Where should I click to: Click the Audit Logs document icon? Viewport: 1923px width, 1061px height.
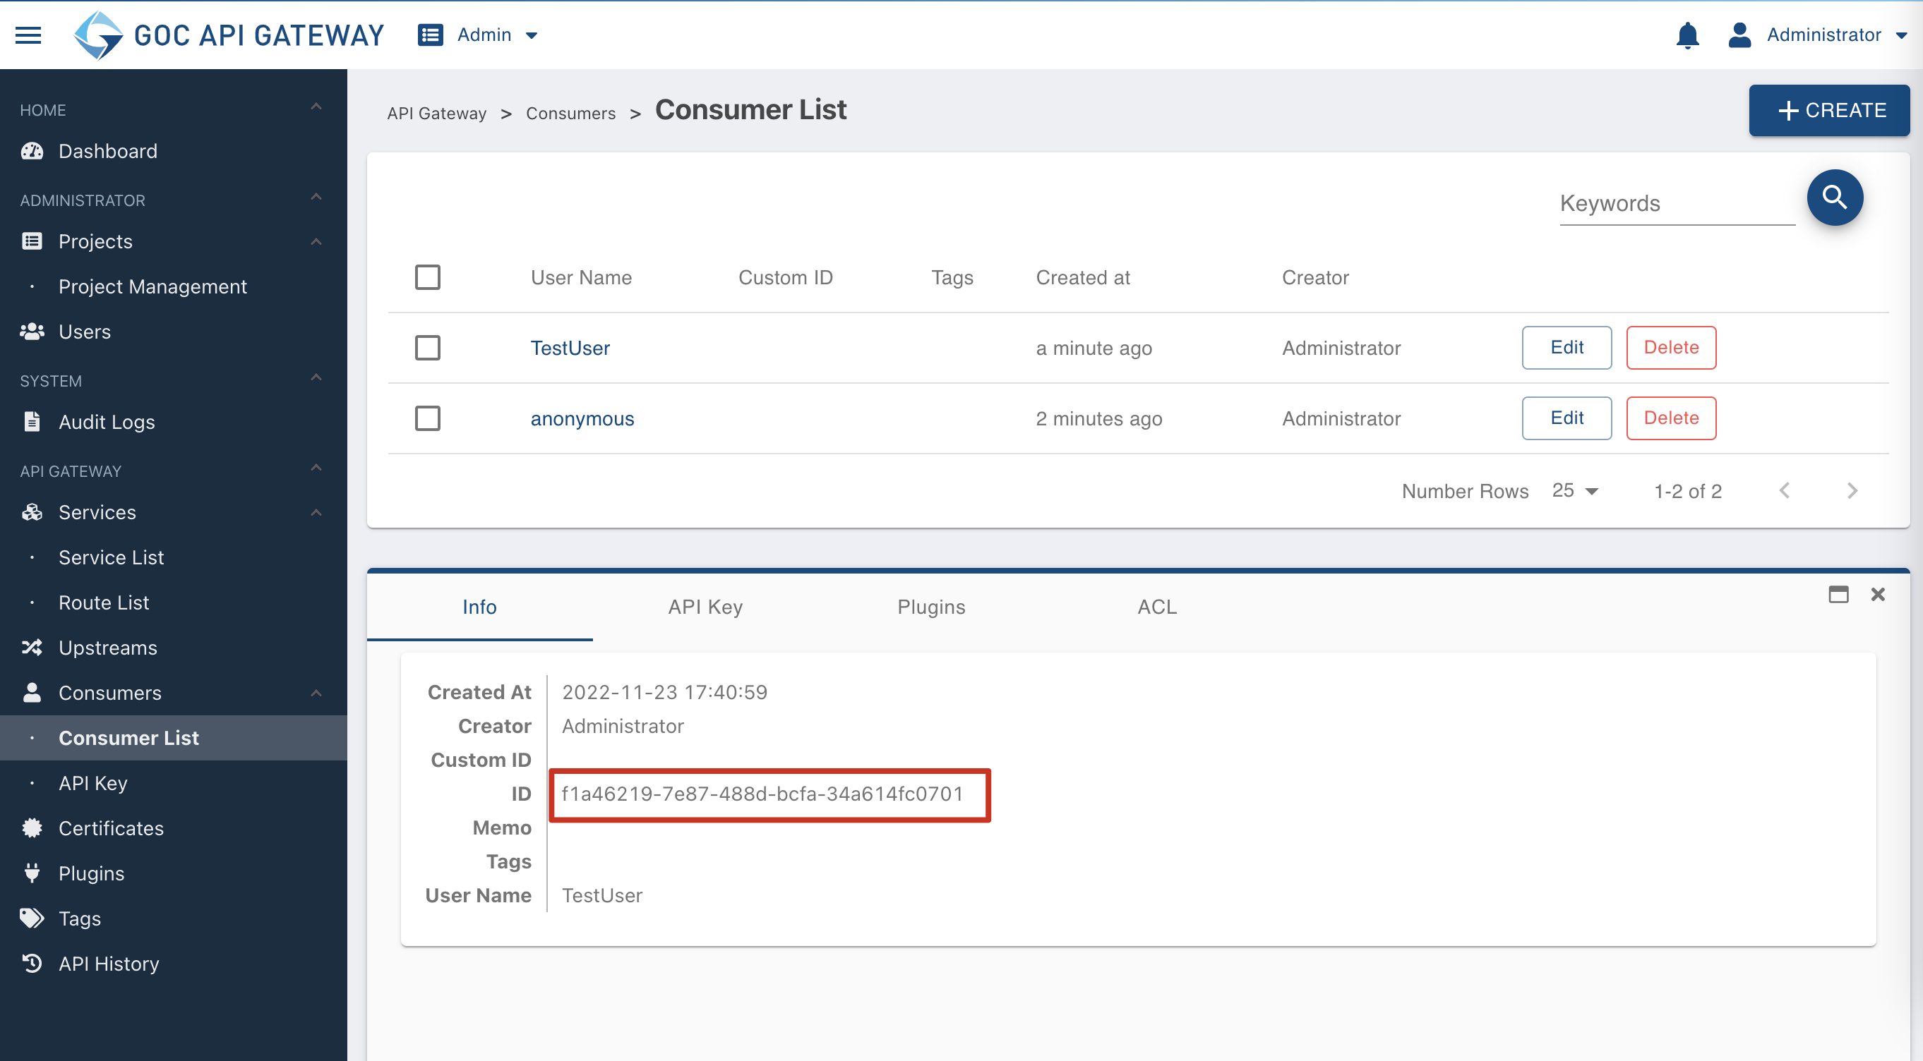[x=32, y=422]
